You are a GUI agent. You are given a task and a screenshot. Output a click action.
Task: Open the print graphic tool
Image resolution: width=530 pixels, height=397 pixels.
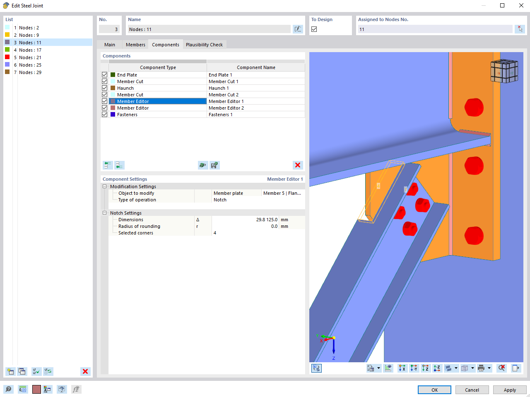(482, 368)
